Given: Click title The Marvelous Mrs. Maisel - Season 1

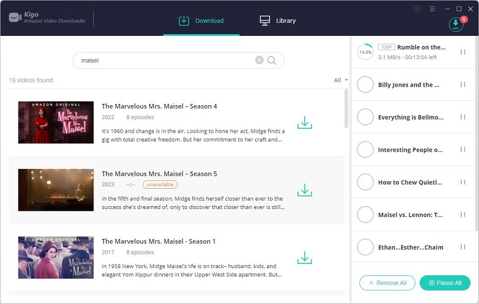Looking at the screenshot, I should pyautogui.click(x=159, y=241).
